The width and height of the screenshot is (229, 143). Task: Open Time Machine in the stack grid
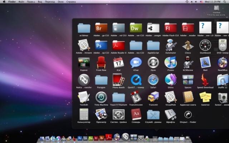[x=101, y=97]
